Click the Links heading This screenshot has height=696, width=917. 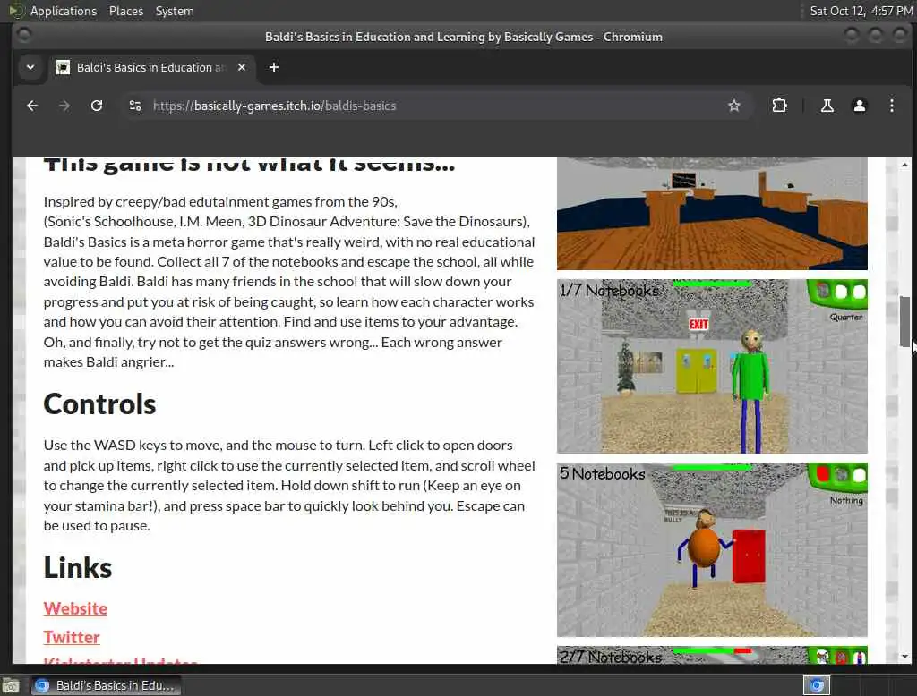pyautogui.click(x=78, y=567)
